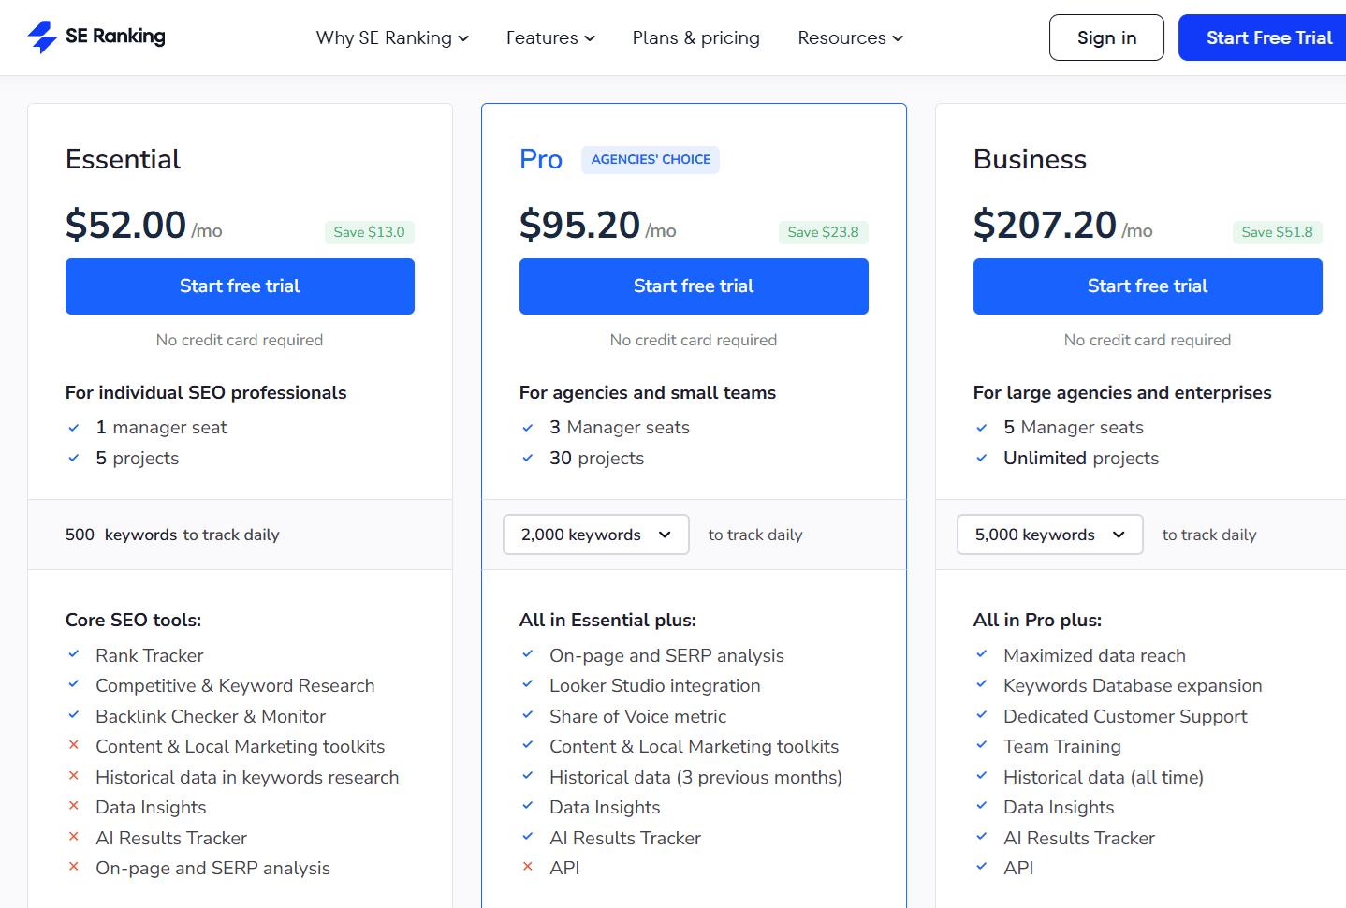
Task: Click checkmark beside Pro On-page and SERP analysis
Action: point(527,654)
